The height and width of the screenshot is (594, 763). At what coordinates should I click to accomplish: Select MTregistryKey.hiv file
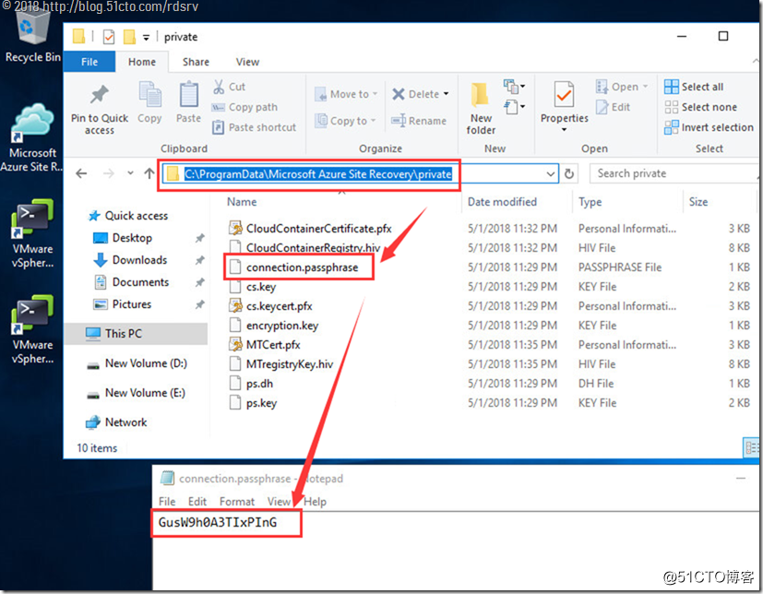(281, 364)
